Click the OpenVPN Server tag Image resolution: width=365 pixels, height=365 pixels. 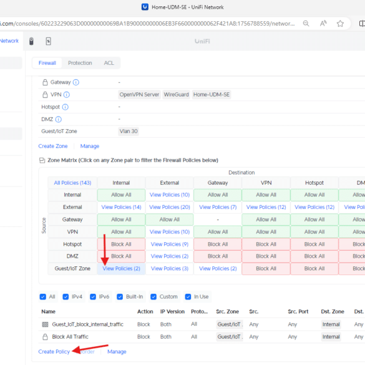(139, 95)
